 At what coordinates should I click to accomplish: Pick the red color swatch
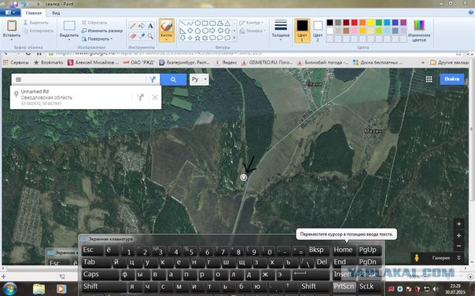pos(355,23)
